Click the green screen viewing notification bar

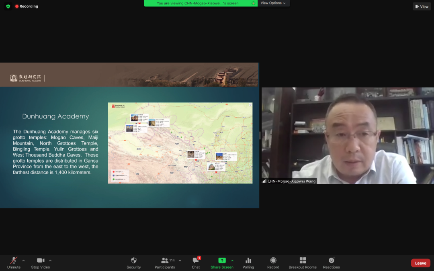click(201, 3)
